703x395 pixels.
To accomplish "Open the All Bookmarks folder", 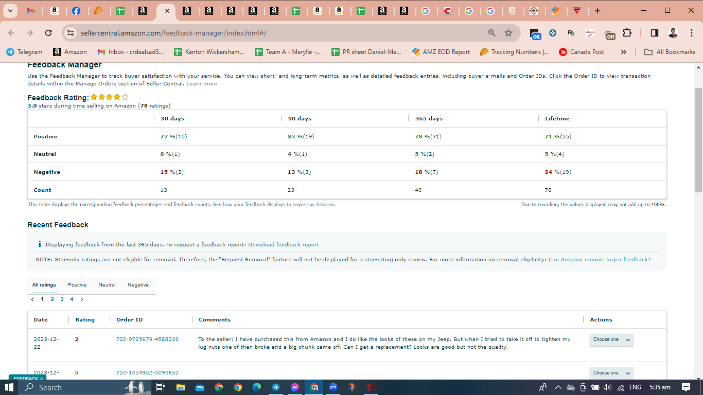I will tap(670, 52).
